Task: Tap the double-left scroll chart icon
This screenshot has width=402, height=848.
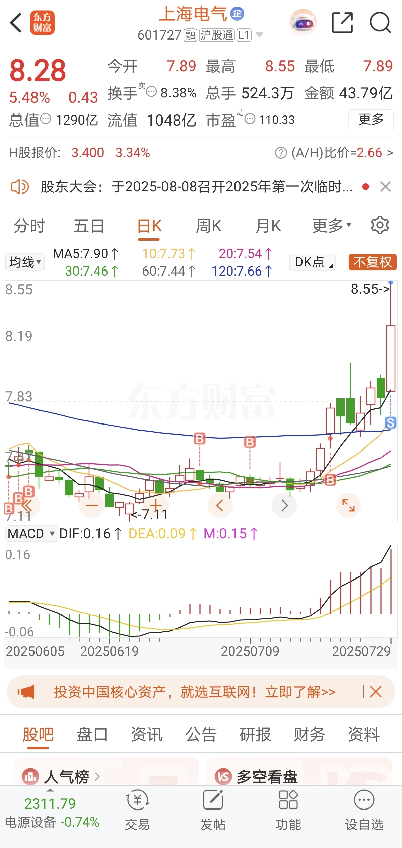Action: (27, 505)
